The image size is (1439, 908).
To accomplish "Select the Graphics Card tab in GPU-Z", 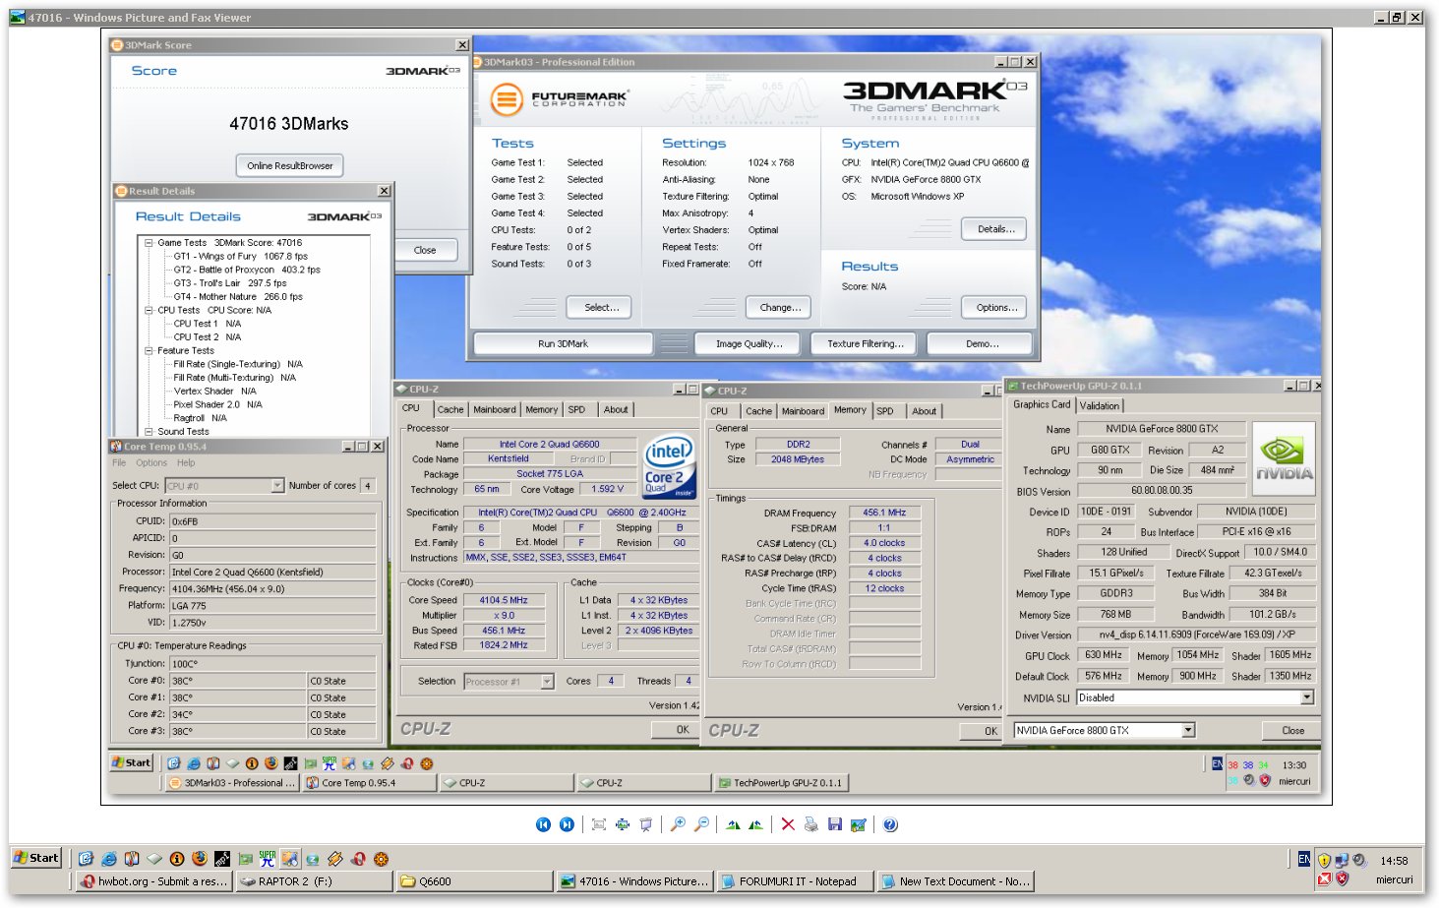I will [1042, 404].
